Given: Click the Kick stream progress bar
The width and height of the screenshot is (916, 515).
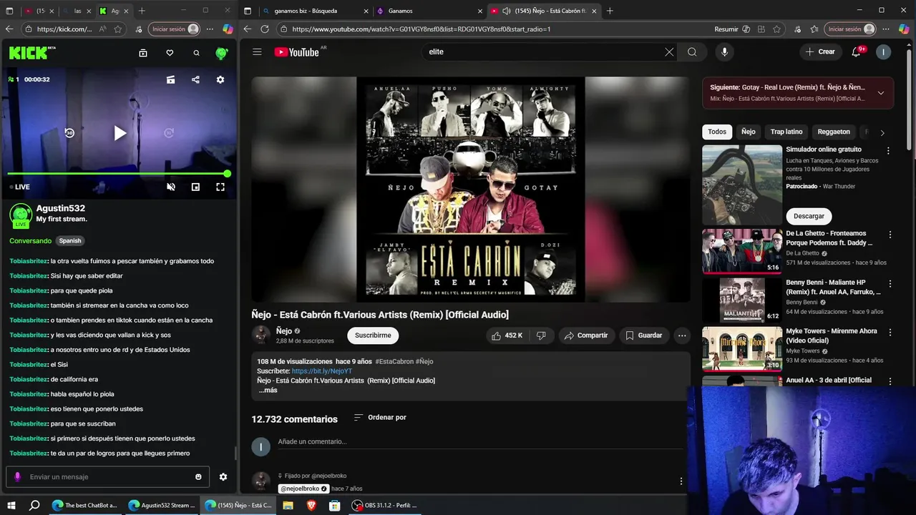Looking at the screenshot, I should (118, 174).
